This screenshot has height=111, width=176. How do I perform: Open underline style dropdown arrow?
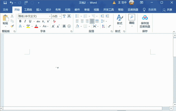(x=34, y=21)
